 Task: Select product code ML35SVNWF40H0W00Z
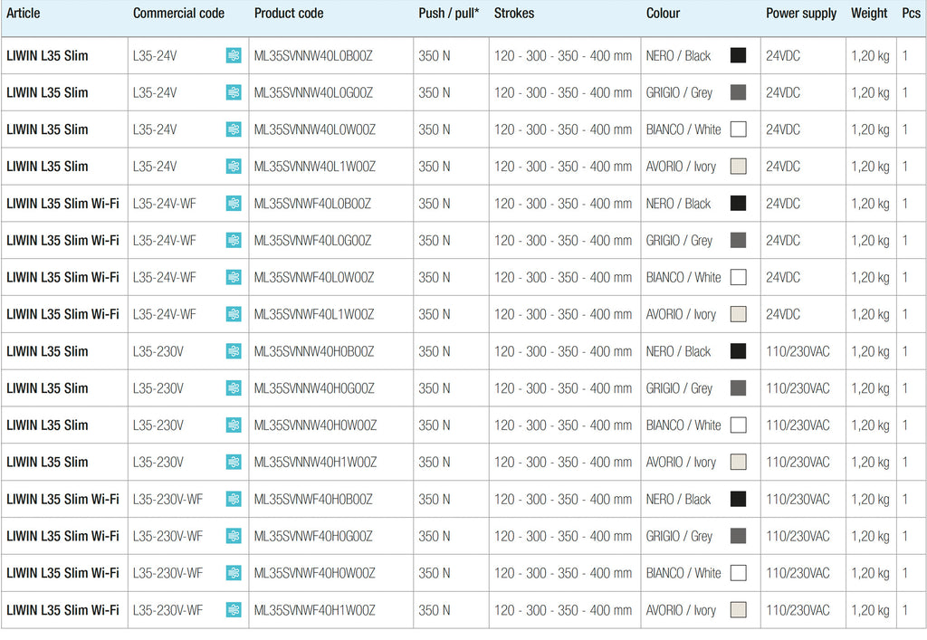click(314, 573)
